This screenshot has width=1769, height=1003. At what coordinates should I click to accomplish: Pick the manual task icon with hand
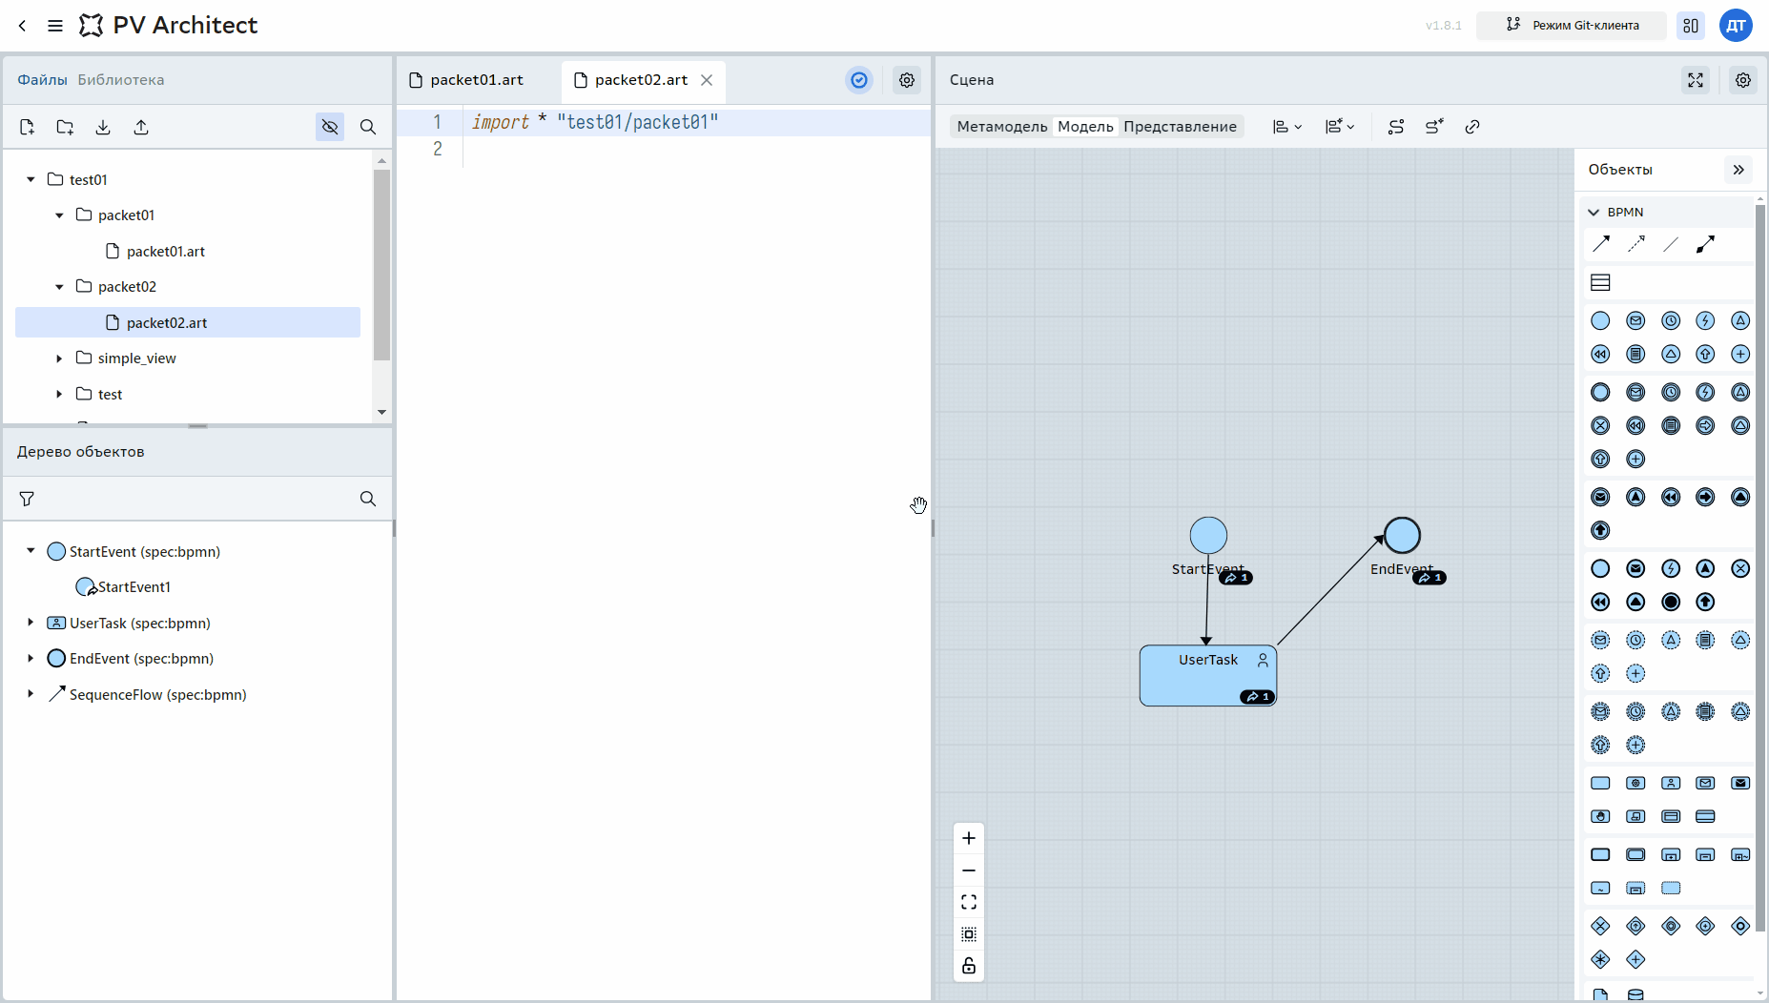pyautogui.click(x=1601, y=816)
